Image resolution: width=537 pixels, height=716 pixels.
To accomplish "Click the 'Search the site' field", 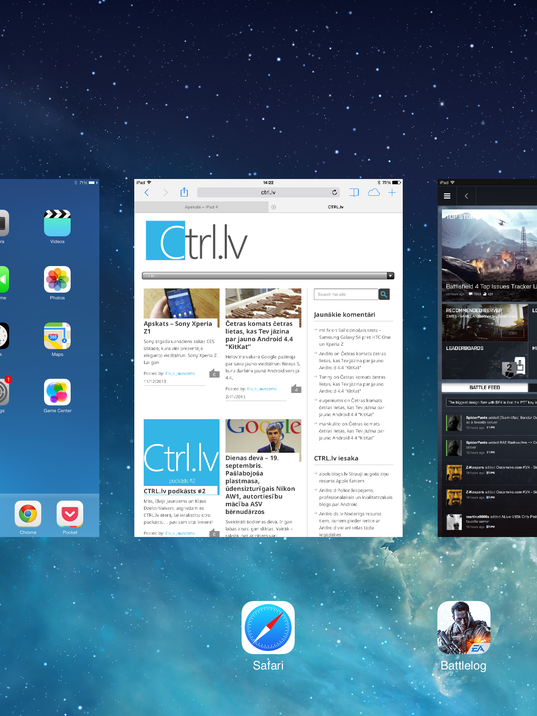I will coord(346,294).
